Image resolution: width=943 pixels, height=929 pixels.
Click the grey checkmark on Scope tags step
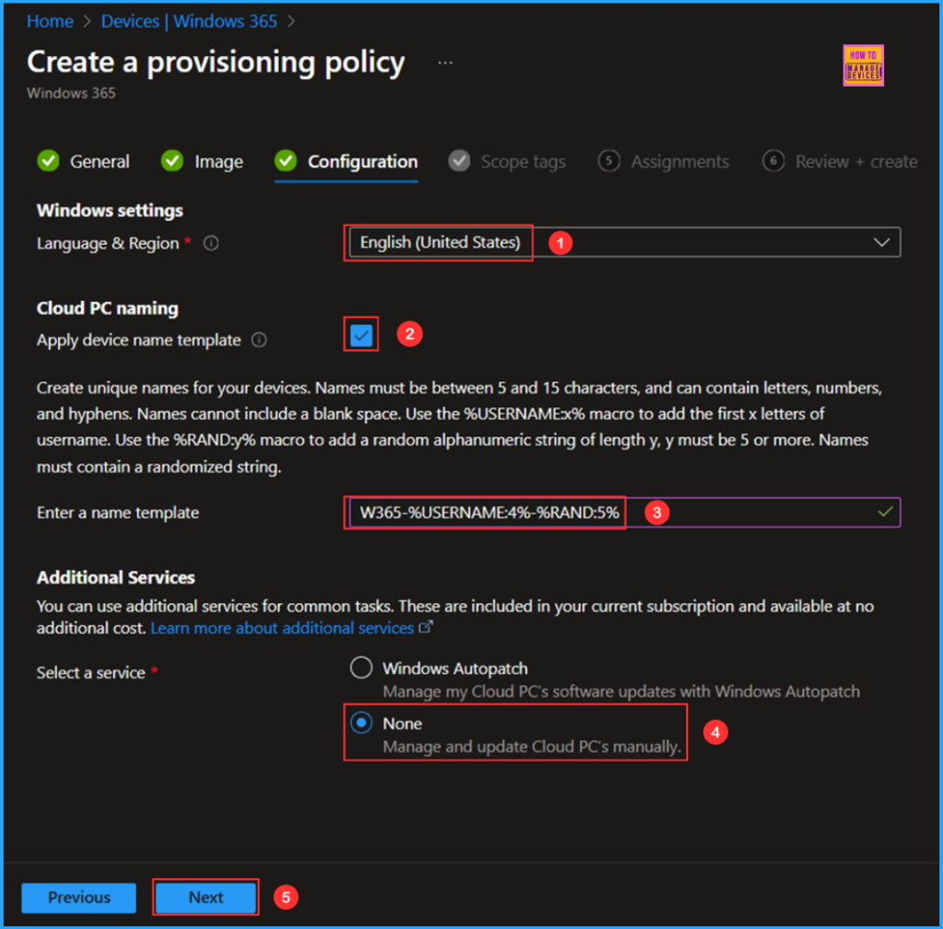tap(460, 161)
